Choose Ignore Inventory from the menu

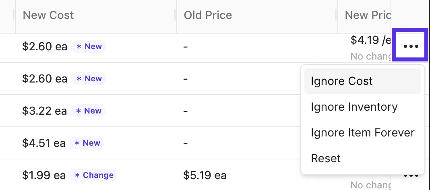coord(354,107)
